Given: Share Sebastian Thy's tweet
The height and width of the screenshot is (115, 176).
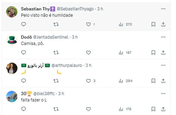Looking at the screenshot, I should pyautogui.click(x=163, y=25).
